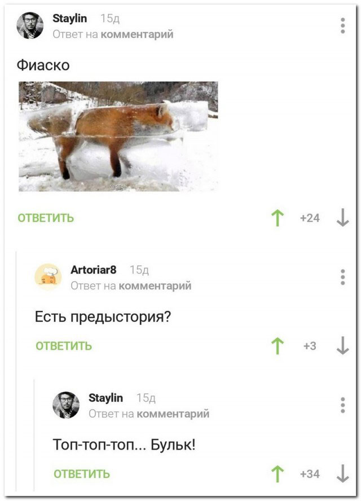Open three-dot menu on Artoriar8's comment
This screenshot has width=361, height=501.
343,277
